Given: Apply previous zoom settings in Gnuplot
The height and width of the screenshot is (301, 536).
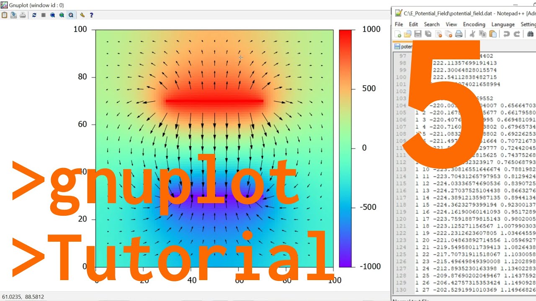Looking at the screenshot, I should click(x=52, y=15).
